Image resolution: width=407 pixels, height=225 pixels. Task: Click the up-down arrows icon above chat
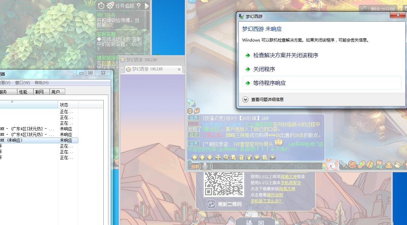[x=190, y=111]
